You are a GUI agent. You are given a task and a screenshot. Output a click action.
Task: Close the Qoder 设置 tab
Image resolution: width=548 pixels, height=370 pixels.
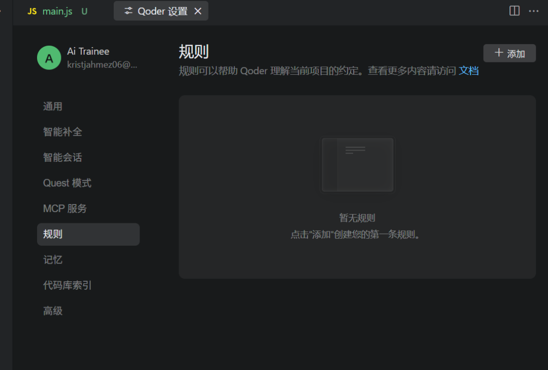click(198, 11)
